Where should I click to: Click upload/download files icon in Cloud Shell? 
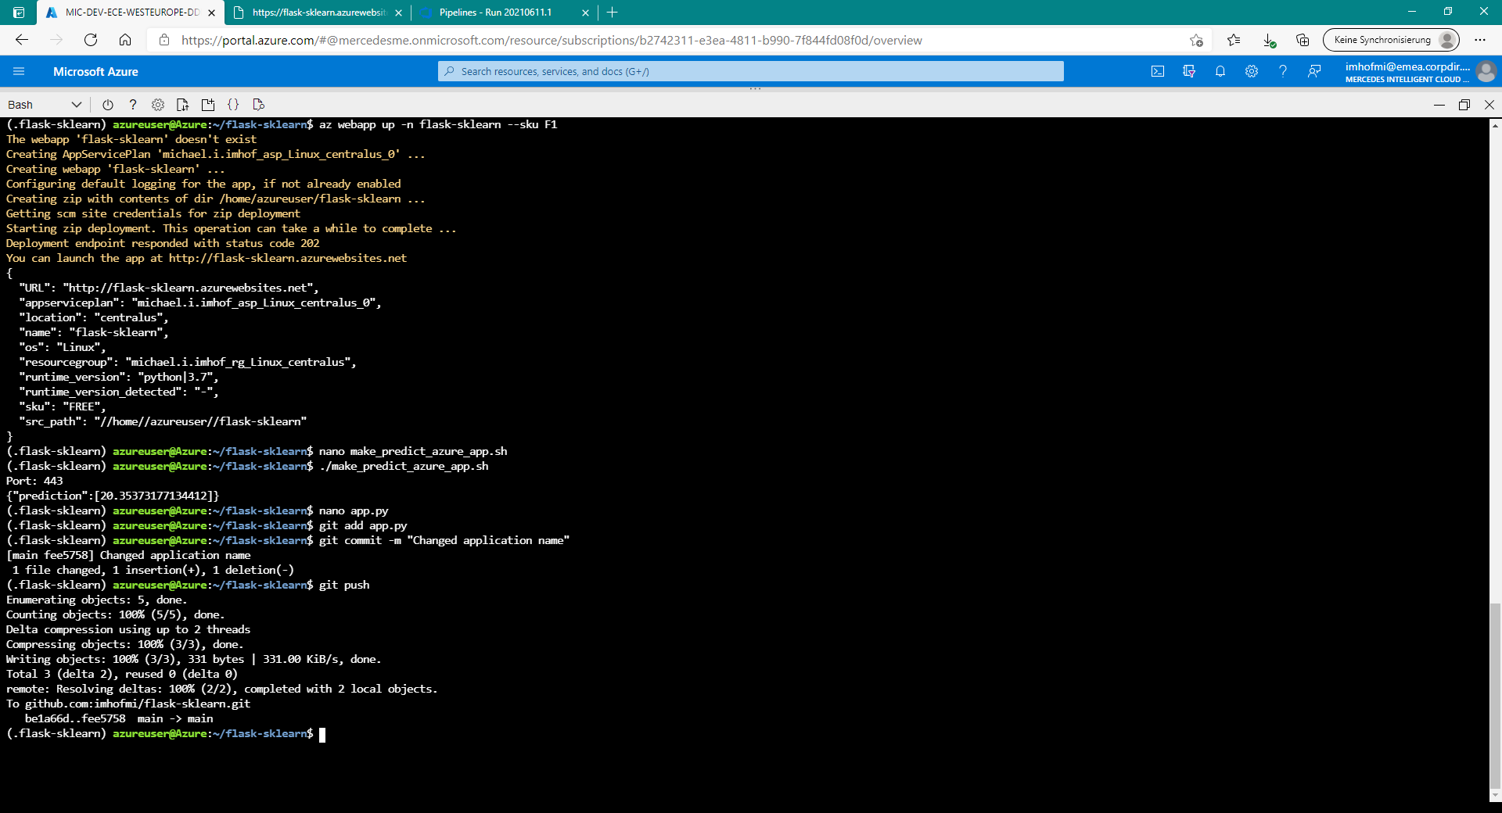183,105
